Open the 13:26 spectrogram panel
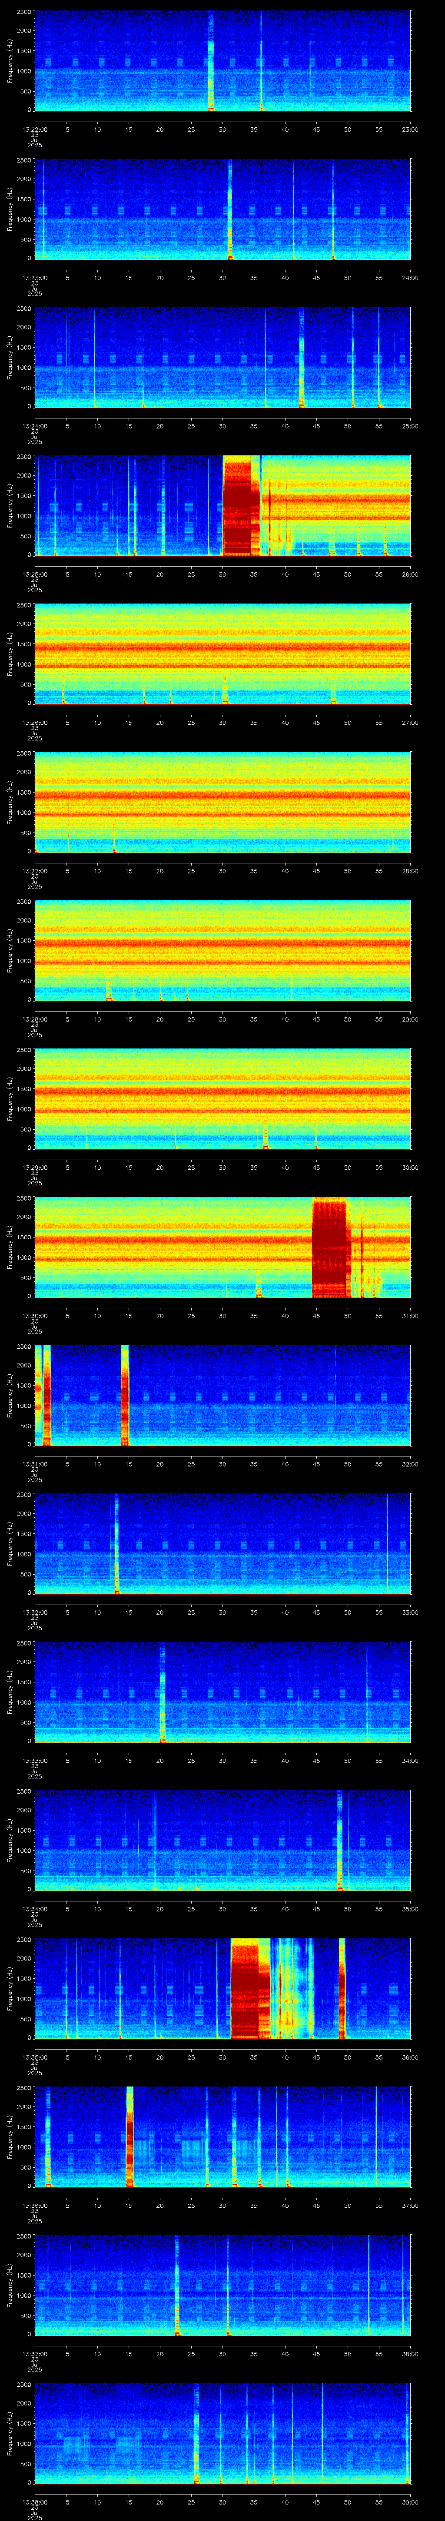The width and height of the screenshot is (445, 2521). (x=222, y=654)
